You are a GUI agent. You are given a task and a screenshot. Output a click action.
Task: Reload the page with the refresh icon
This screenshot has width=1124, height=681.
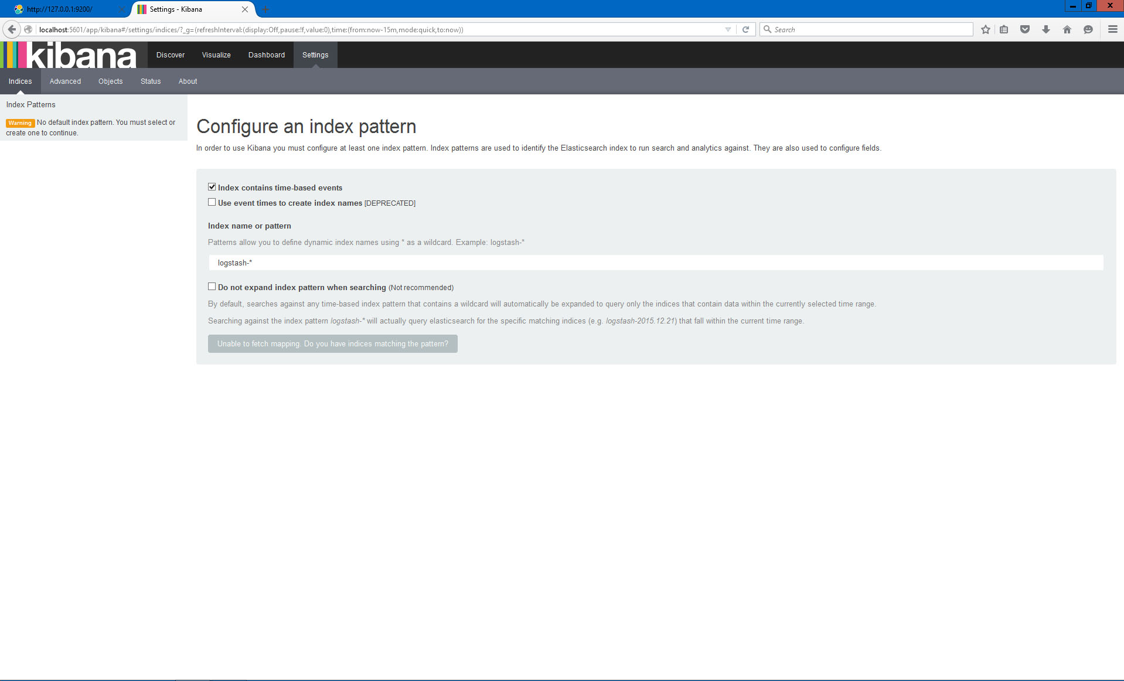click(745, 29)
